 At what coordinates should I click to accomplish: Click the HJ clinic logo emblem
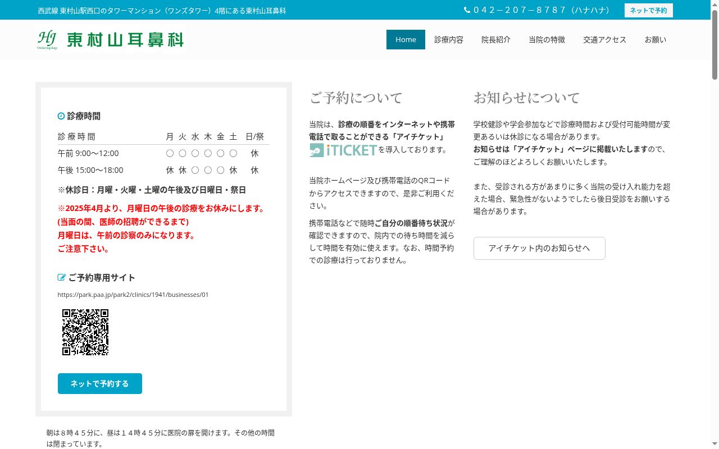(x=47, y=39)
